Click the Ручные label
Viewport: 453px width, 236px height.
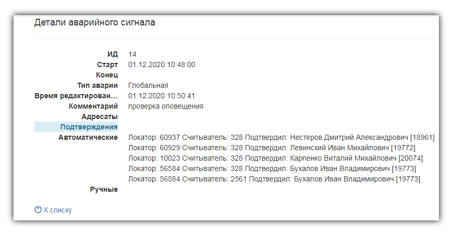(104, 190)
